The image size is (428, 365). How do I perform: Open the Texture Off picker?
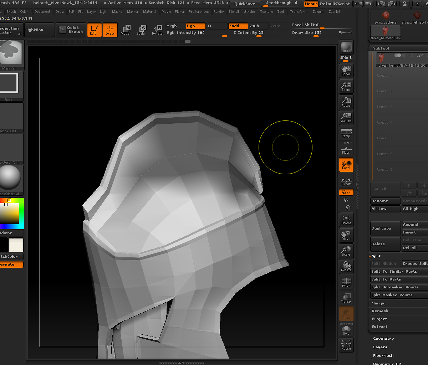tap(11, 149)
